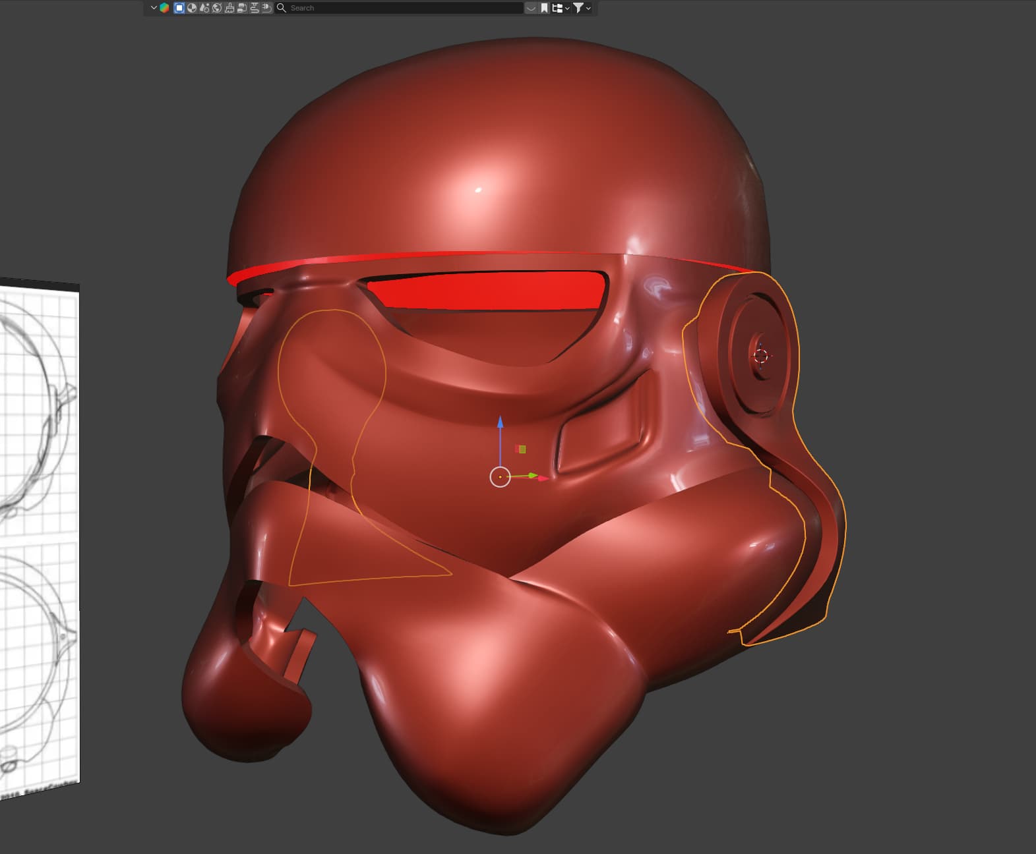This screenshot has width=1036, height=854.
Task: Toggle the water droplets filter icon
Action: tap(204, 8)
